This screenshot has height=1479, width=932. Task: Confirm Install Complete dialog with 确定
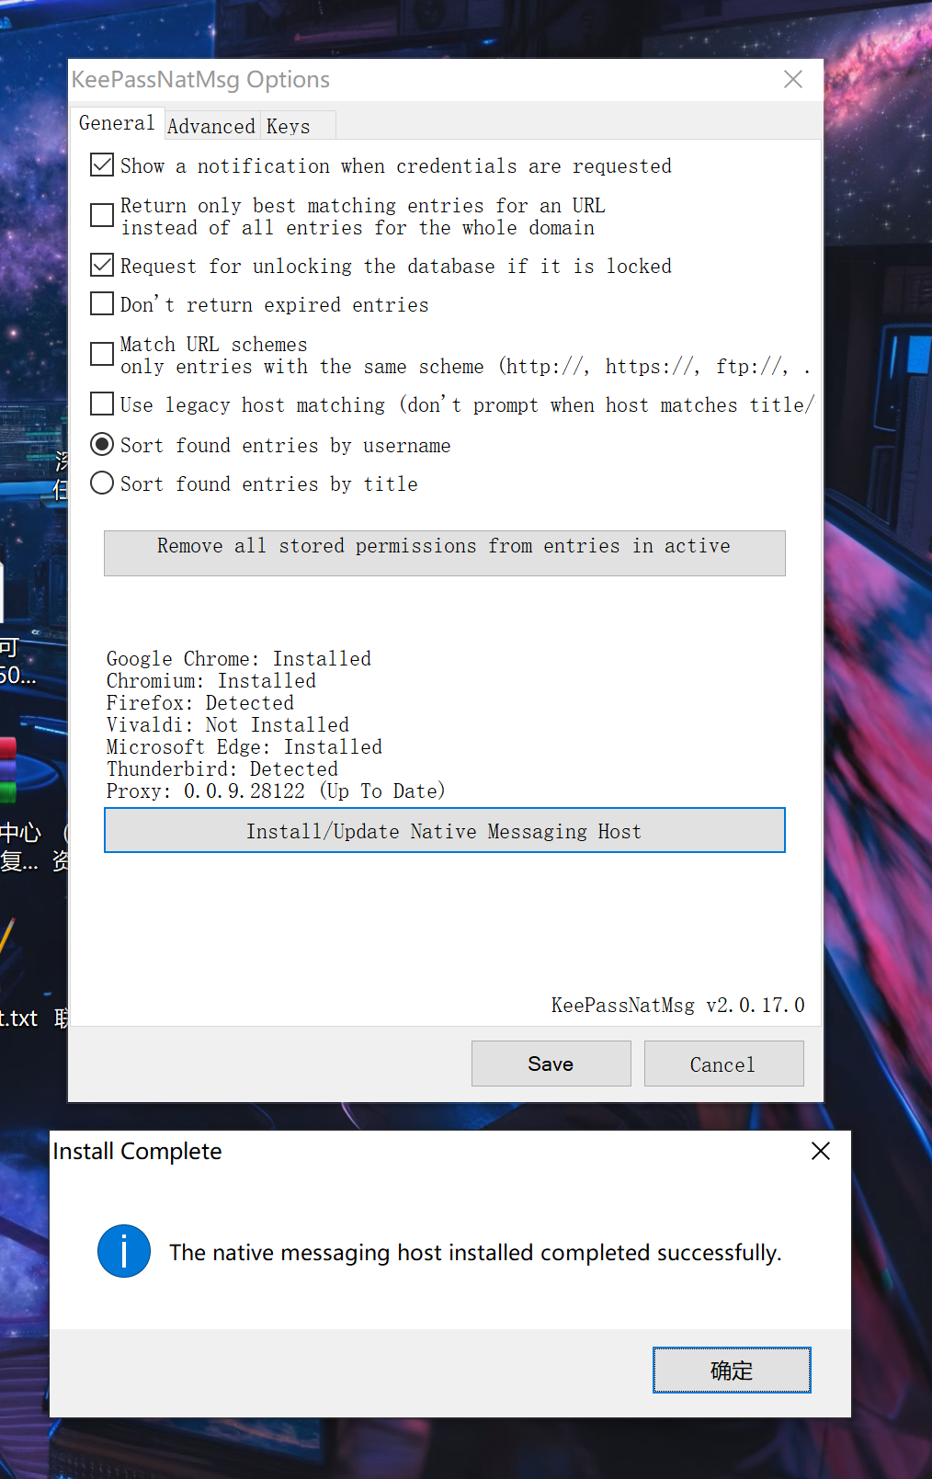pyautogui.click(x=732, y=1371)
